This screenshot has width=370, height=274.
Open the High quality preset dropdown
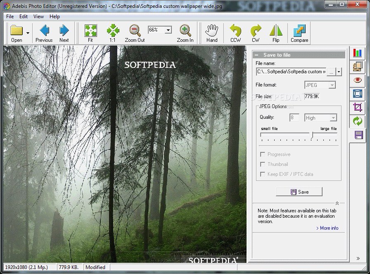tap(321, 118)
